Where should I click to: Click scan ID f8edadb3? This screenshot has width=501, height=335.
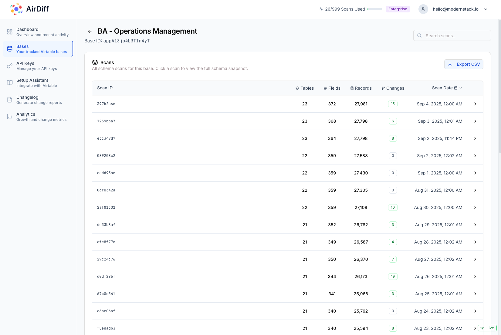[106, 328]
